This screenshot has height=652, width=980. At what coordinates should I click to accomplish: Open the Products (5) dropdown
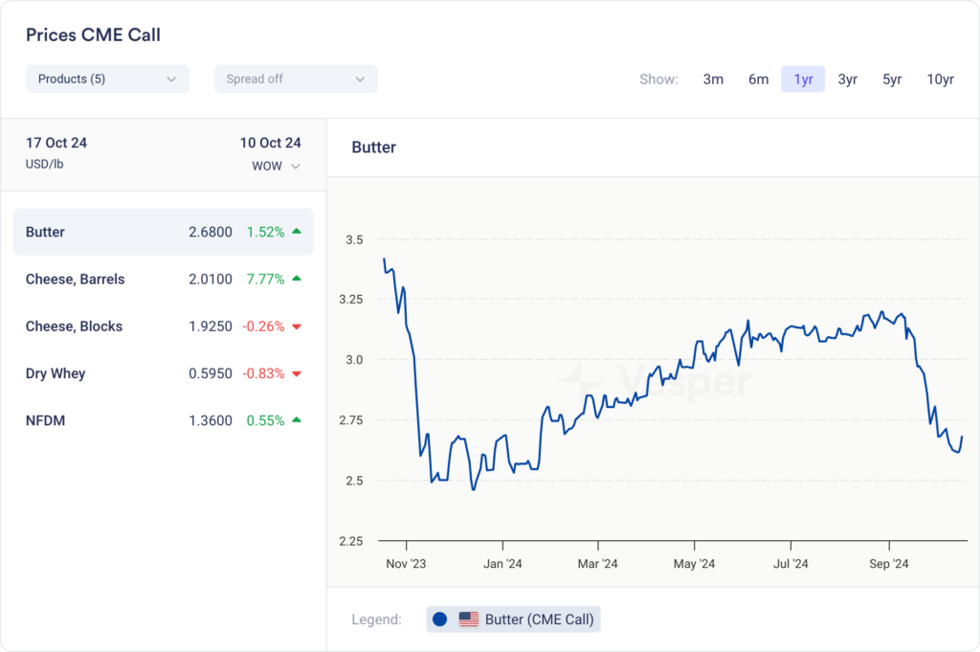click(107, 79)
